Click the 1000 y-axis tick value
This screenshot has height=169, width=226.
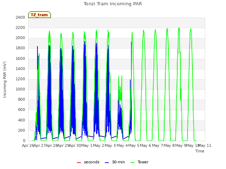pyautogui.click(x=20, y=89)
